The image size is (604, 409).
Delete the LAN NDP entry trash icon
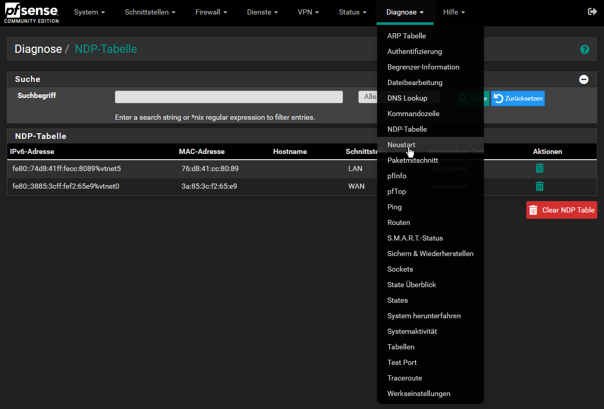click(x=539, y=168)
